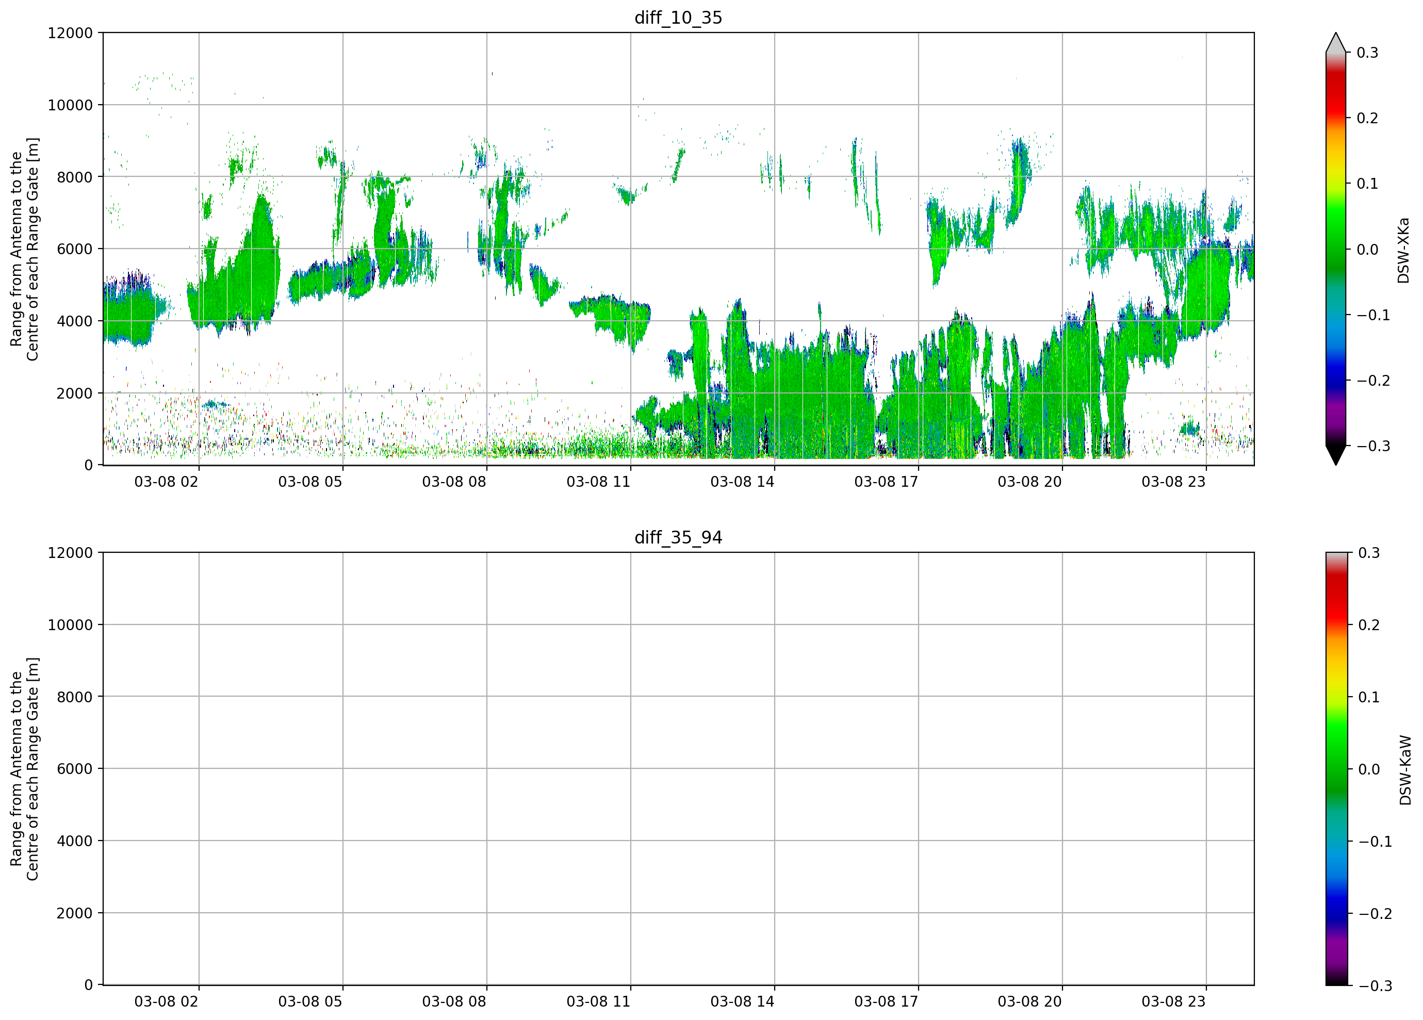The width and height of the screenshot is (1423, 1020).
Task: Click the black lower arrow of the top colorbar
Action: pyautogui.click(x=1336, y=455)
